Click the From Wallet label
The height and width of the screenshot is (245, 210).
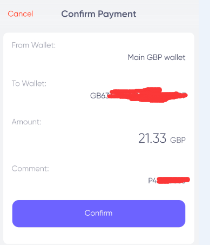point(33,45)
